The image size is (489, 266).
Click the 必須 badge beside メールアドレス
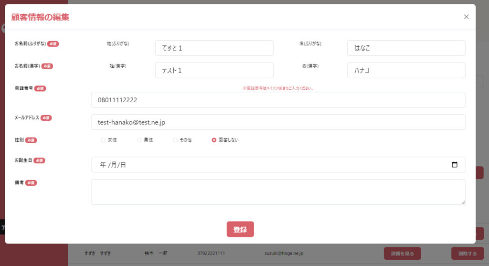[46, 117]
